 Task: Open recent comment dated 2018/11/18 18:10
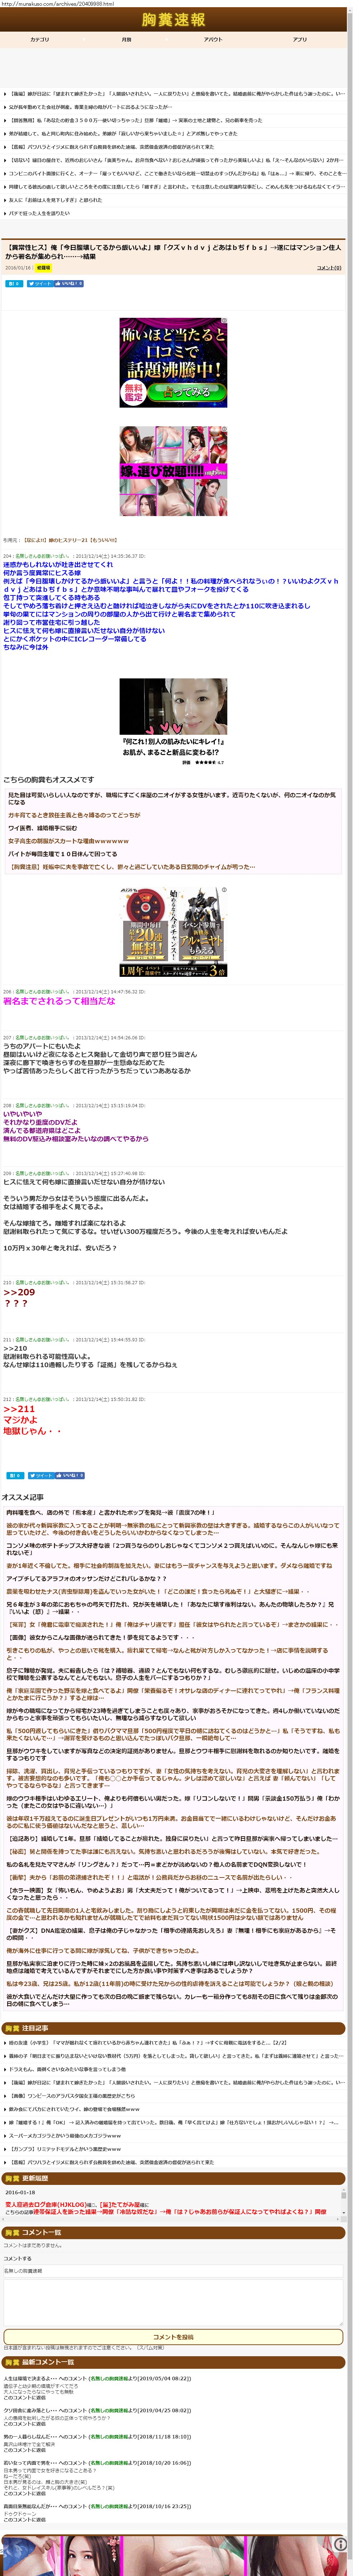click(97, 2437)
